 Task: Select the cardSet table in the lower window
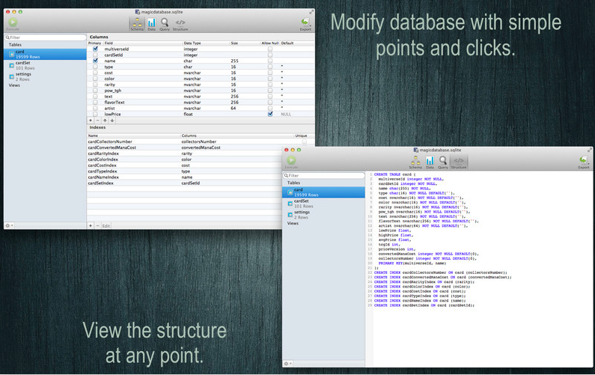click(x=323, y=204)
